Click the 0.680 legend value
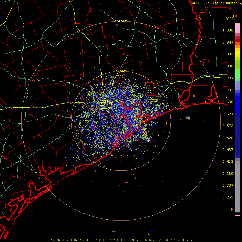242x242 pixels. [228, 102]
